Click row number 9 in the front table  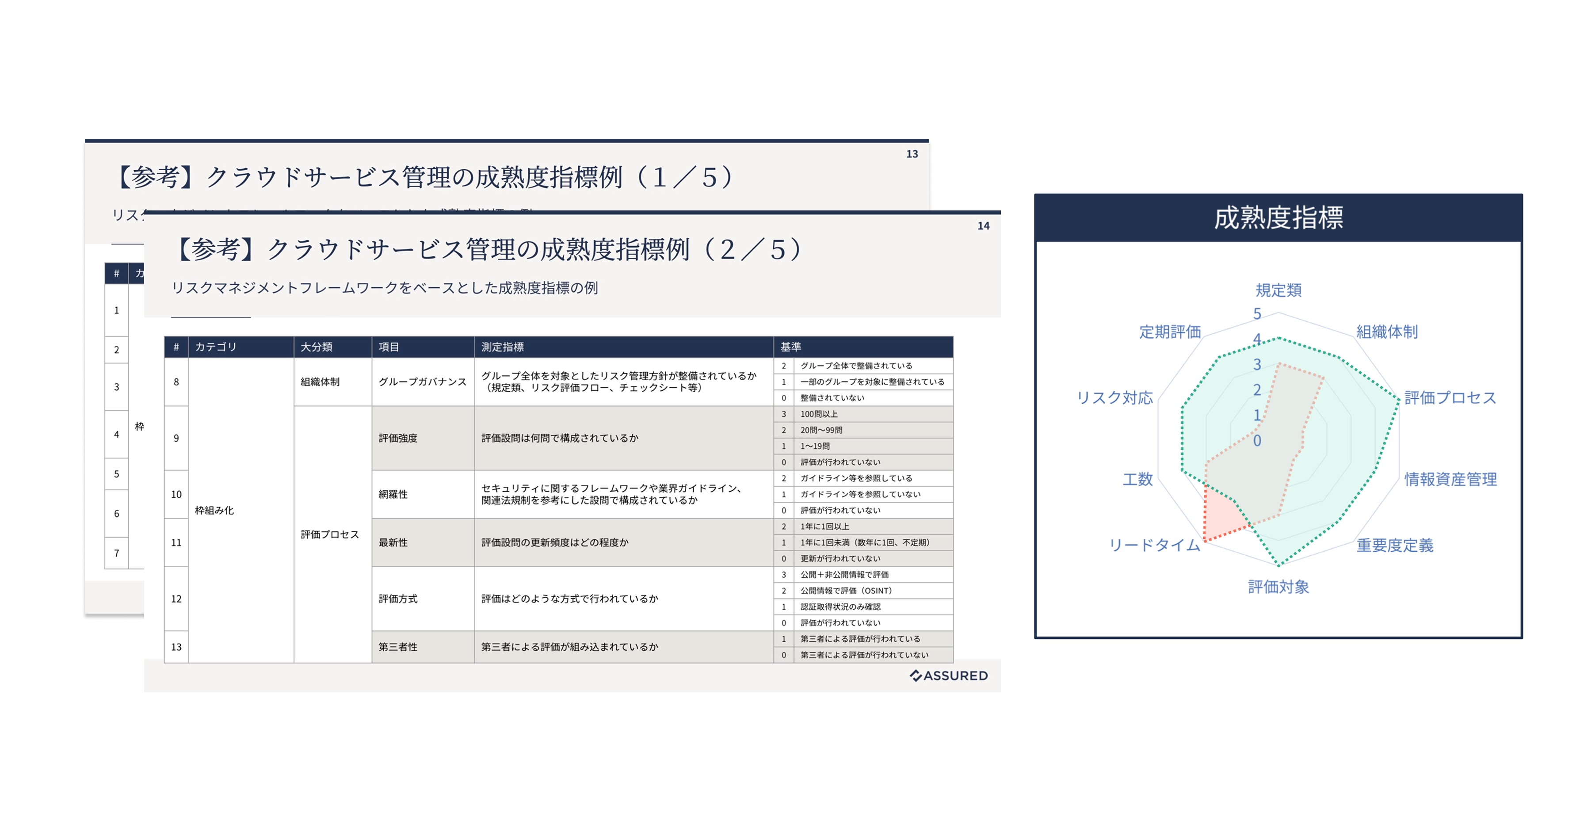[176, 438]
